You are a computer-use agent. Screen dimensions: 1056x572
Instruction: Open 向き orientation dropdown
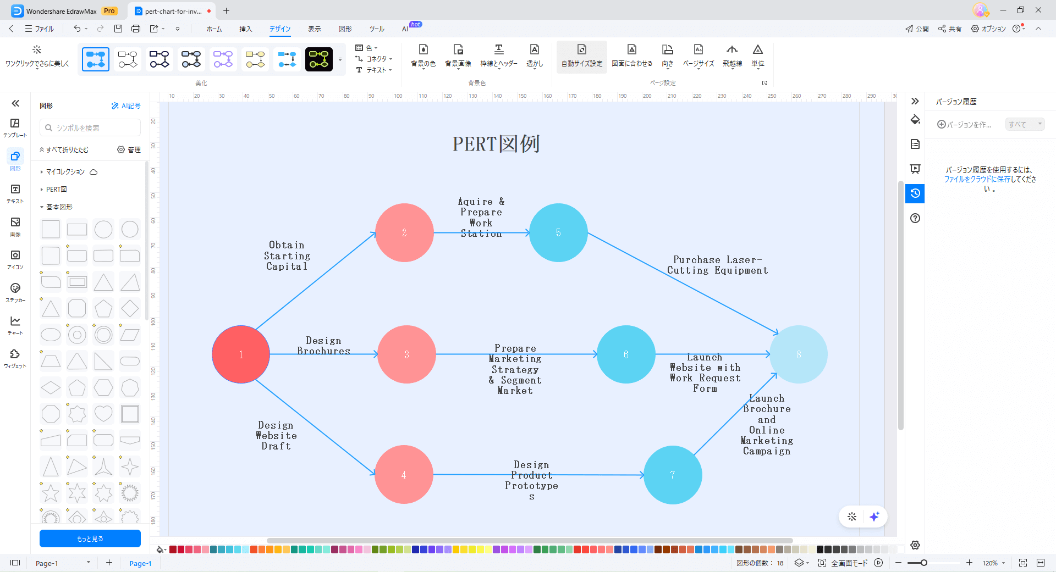point(667,55)
